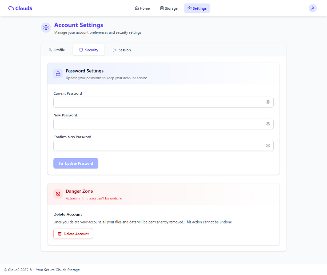Select the Security tab
This screenshot has width=327, height=275.
click(88, 50)
